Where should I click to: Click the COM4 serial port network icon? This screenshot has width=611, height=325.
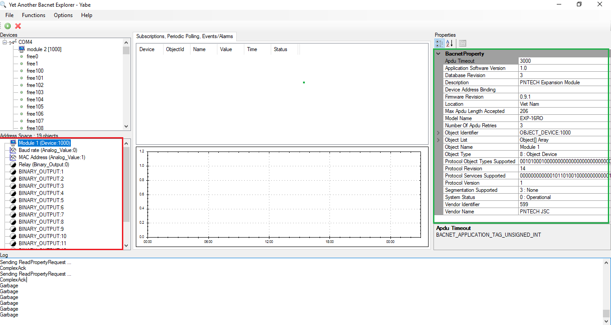click(x=13, y=42)
